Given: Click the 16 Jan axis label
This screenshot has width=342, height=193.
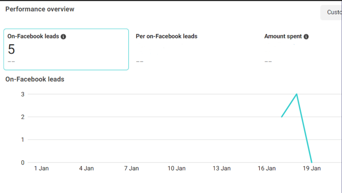Looking at the screenshot, I should 266,168.
